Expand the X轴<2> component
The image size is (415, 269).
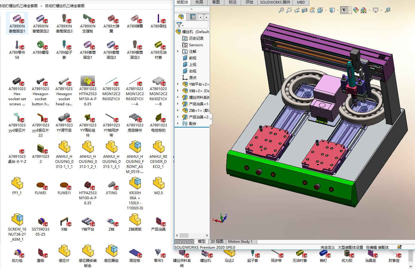(x=178, y=91)
